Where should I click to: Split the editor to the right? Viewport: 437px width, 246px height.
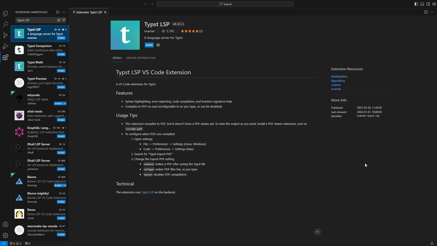click(426, 12)
